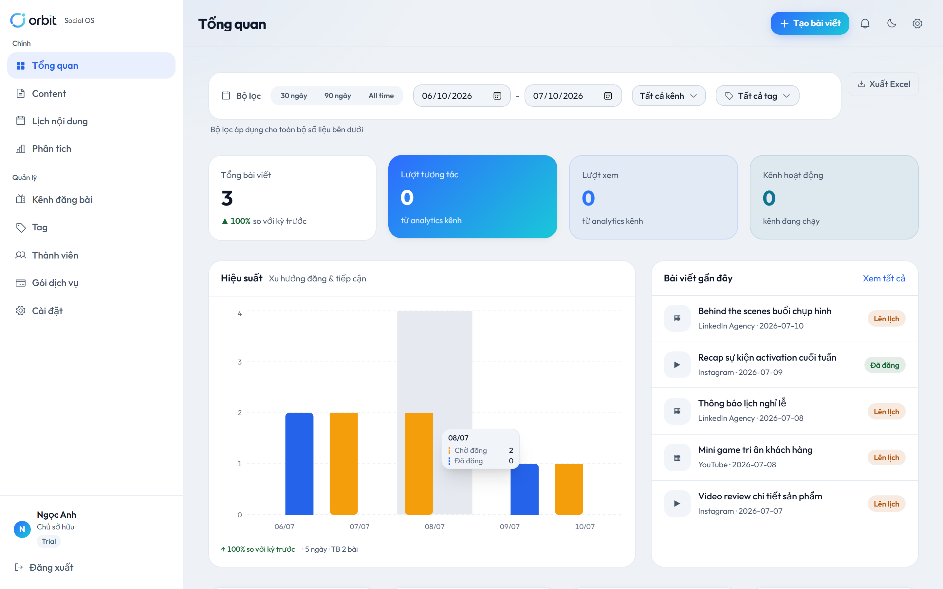Image resolution: width=943 pixels, height=589 pixels.
Task: Expand the Tất cả kênh dropdown
Action: 669,96
